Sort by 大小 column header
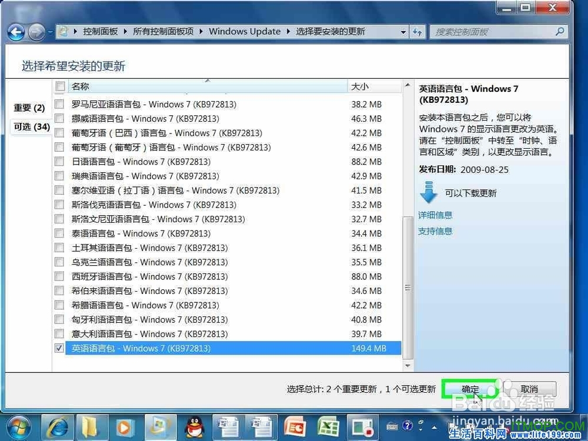 point(375,86)
